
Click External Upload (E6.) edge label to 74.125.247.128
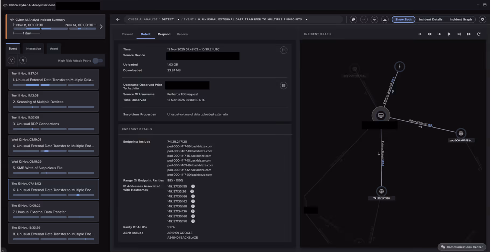tap(383, 153)
